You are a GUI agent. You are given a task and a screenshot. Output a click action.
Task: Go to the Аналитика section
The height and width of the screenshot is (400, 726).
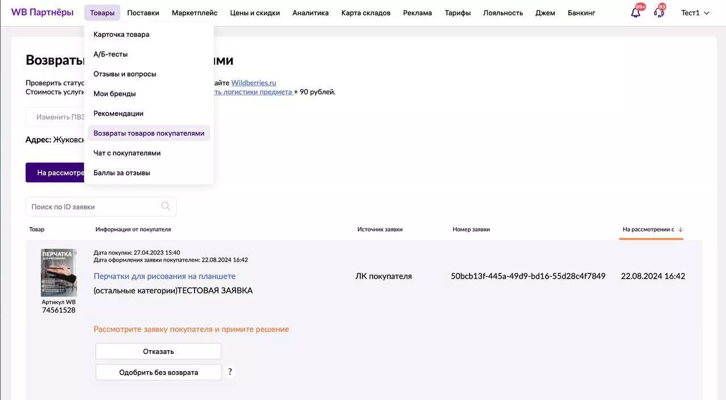point(310,13)
